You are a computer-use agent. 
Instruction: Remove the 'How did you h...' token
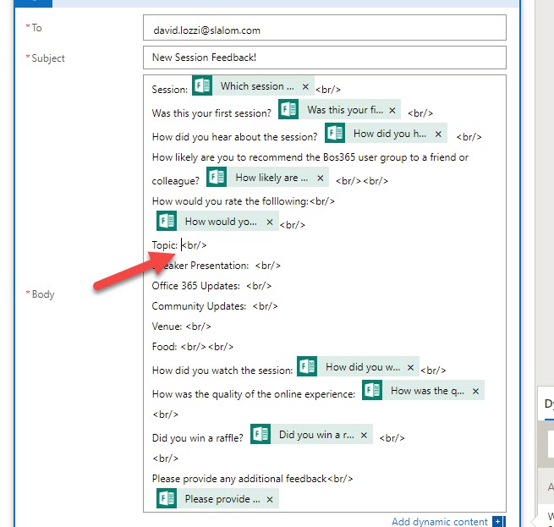click(438, 134)
